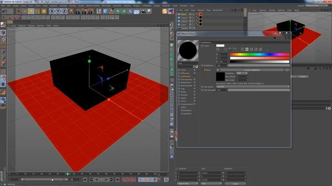
Task: Click the green Array modeling icon
Action: tap(124, 11)
